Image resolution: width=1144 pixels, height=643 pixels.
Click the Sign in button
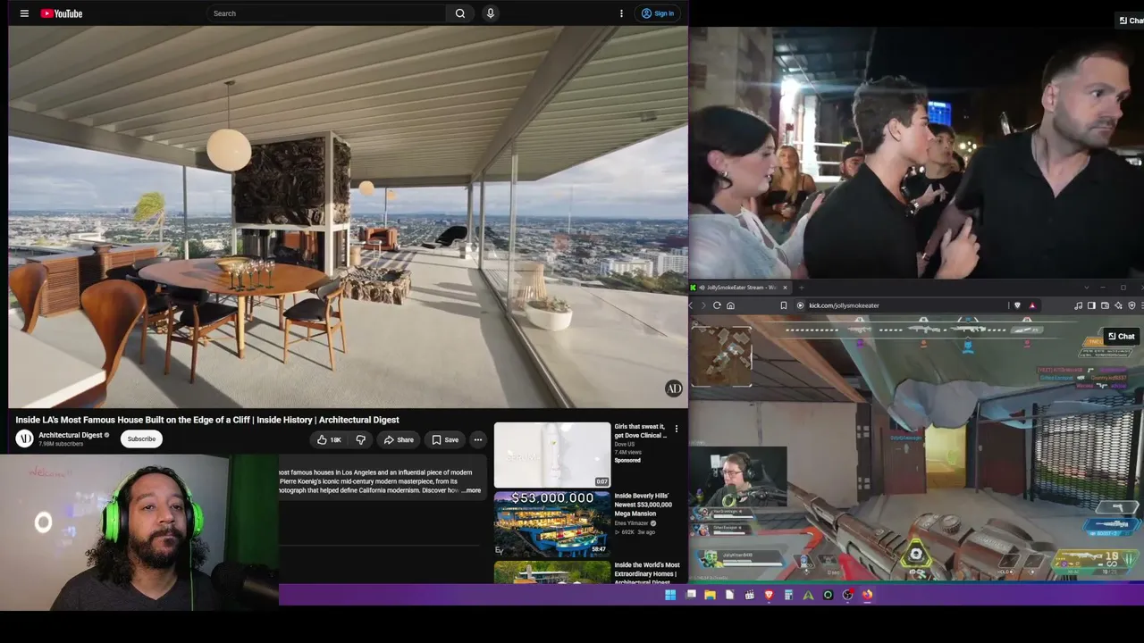point(658,13)
